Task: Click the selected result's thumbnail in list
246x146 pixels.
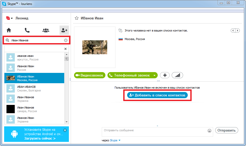Action: [x=11, y=78]
